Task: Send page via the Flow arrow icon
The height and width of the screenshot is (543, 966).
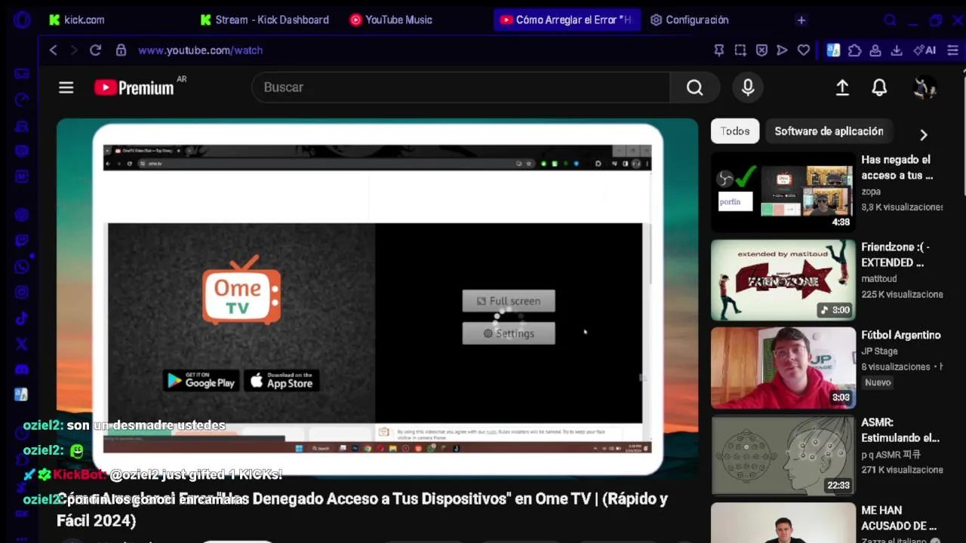Action: click(783, 50)
